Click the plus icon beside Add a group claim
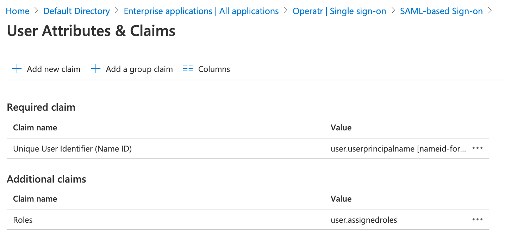505x246 pixels. [96, 69]
